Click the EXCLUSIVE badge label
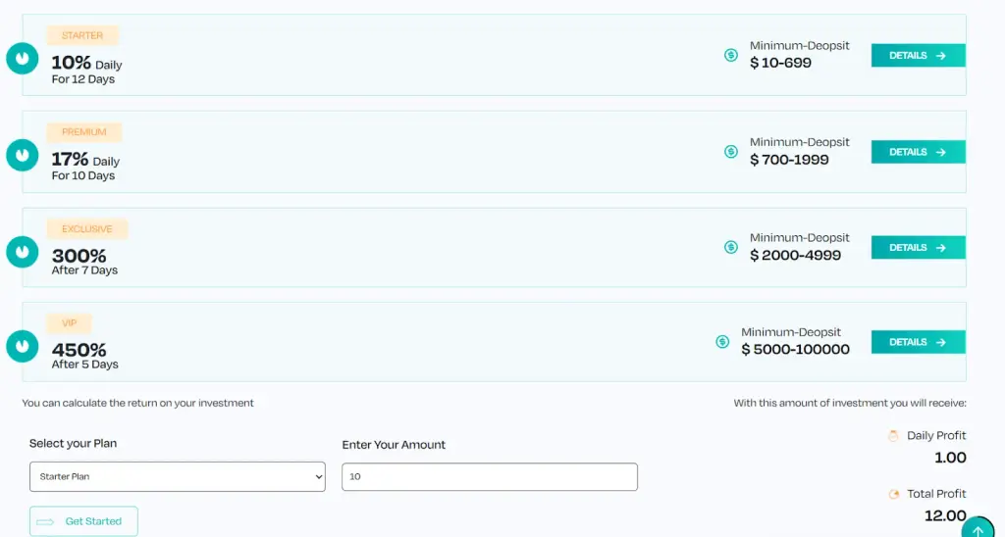The height and width of the screenshot is (537, 1005). point(87,228)
